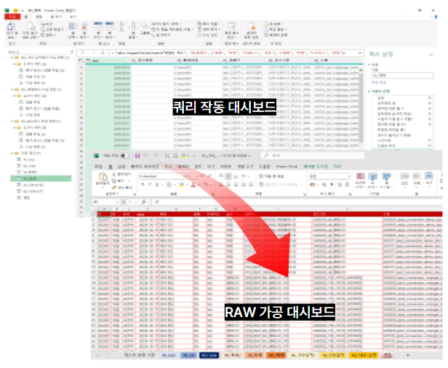The height and width of the screenshot is (368, 448).
Task: Open the Excel font name dropdown
Action: 184,176
